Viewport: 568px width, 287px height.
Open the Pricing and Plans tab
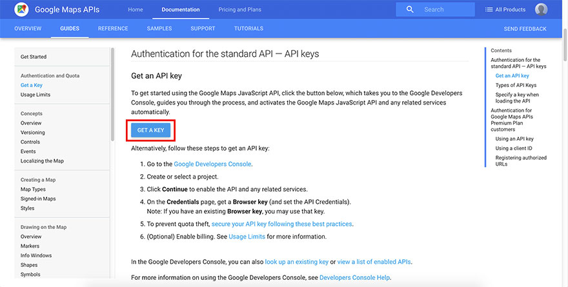pos(240,10)
